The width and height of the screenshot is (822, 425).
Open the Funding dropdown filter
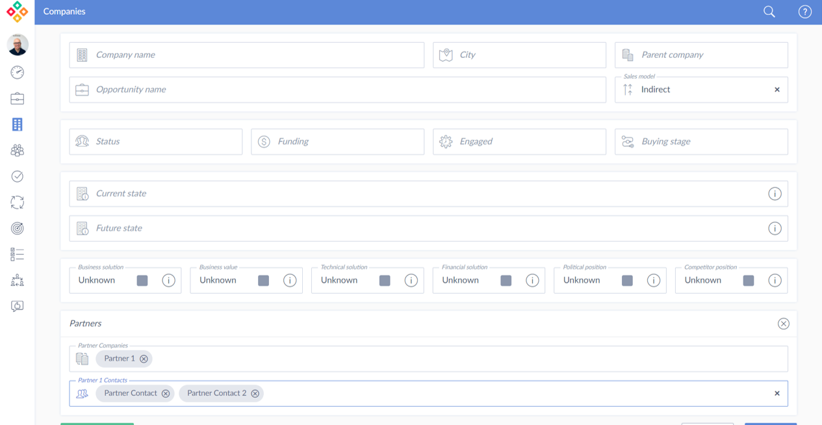338,142
